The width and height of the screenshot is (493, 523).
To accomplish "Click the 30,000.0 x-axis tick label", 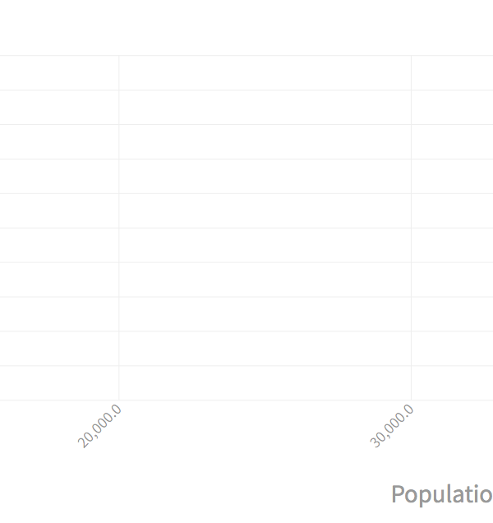I will (x=392, y=426).
